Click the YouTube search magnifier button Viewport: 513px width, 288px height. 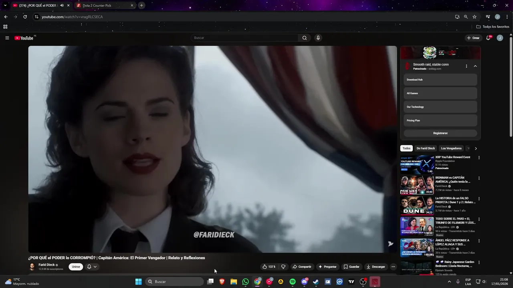coord(305,38)
